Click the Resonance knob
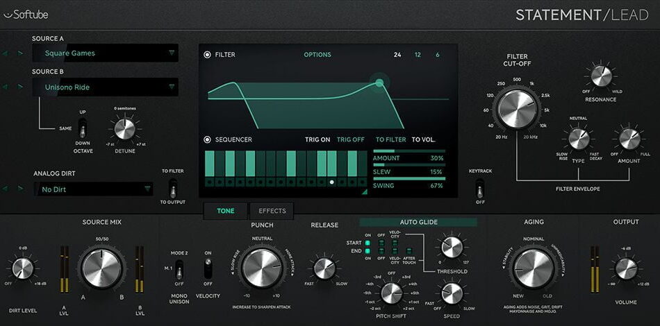The height and width of the screenshot is (326, 660). (601, 76)
